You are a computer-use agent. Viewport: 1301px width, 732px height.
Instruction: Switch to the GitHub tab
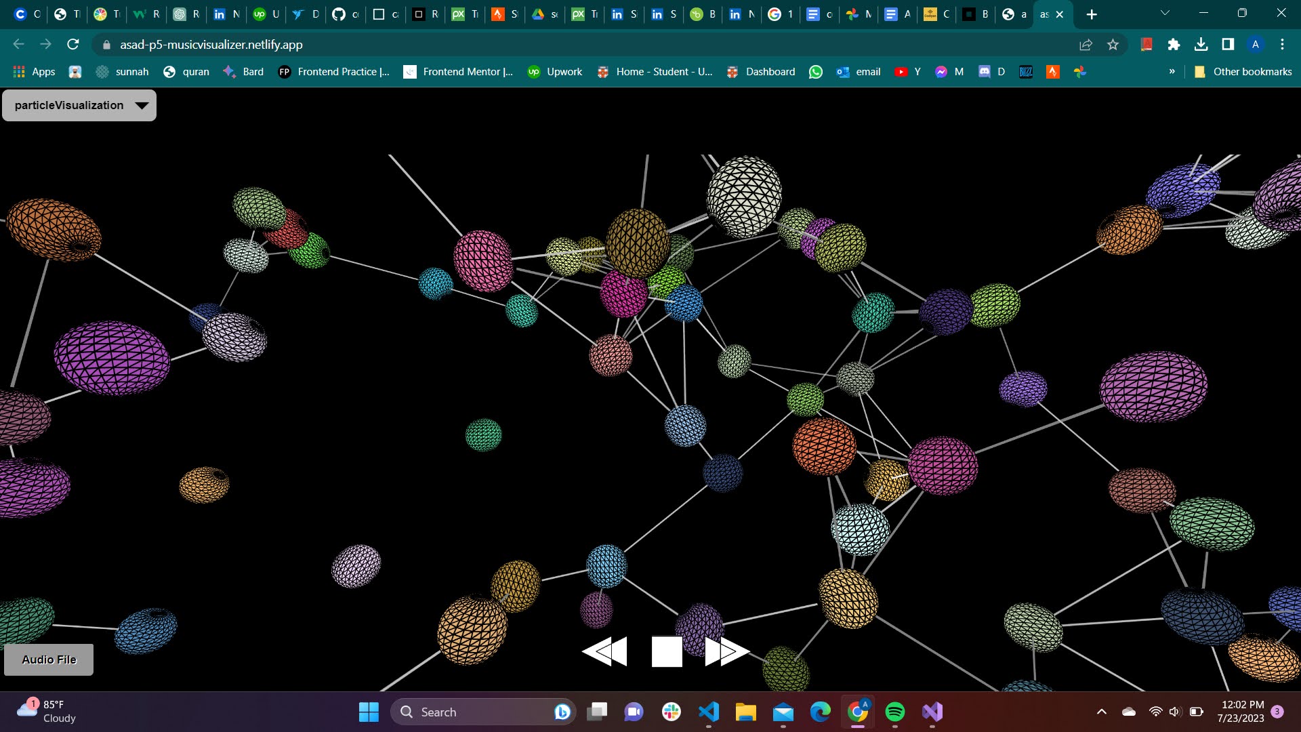[x=346, y=14]
